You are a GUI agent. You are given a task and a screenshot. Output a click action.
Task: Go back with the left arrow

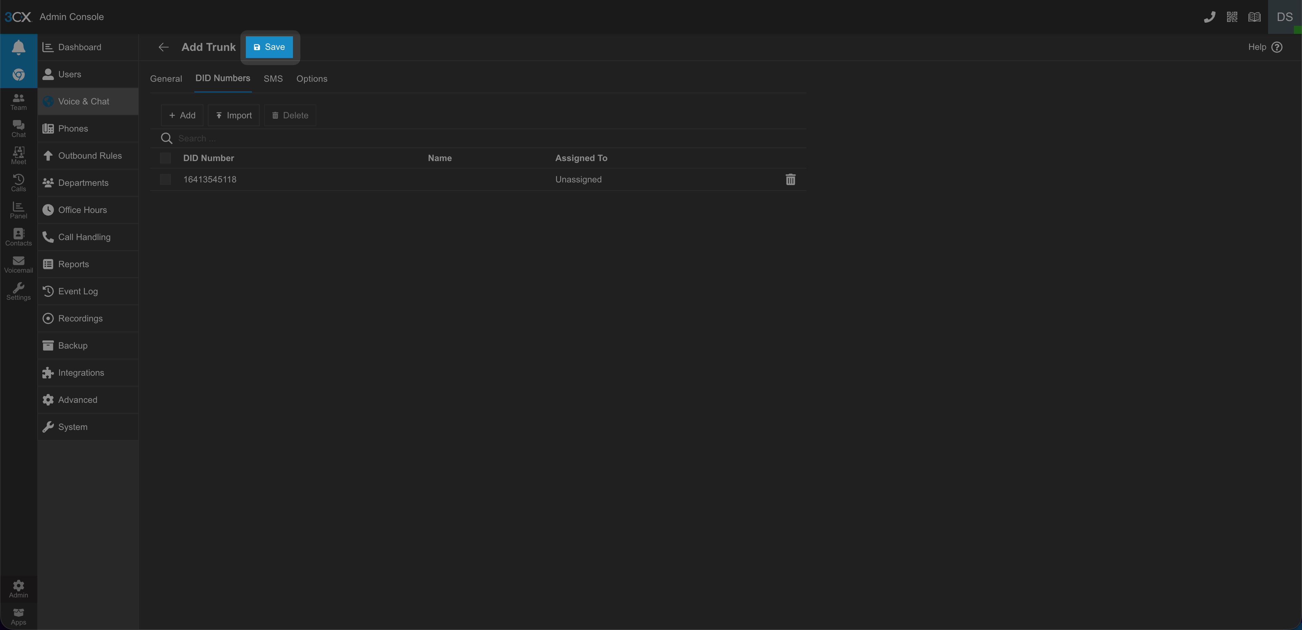click(163, 47)
